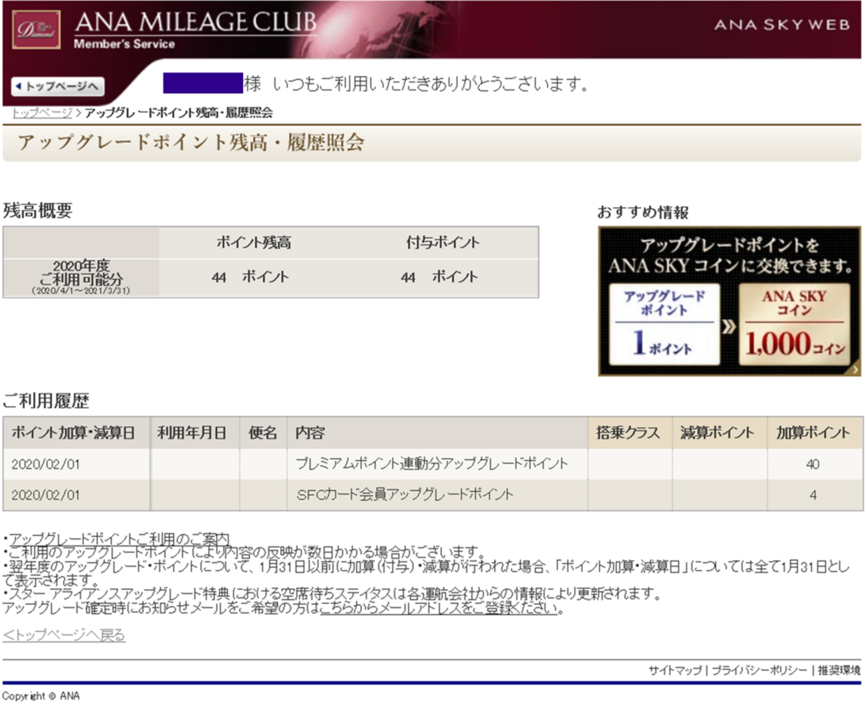
Task: Open ANA SKY WEB link in header
Action: [782, 25]
